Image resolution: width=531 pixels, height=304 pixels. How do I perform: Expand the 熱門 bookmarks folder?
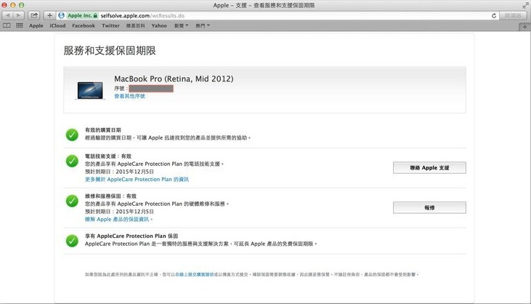[x=203, y=25]
